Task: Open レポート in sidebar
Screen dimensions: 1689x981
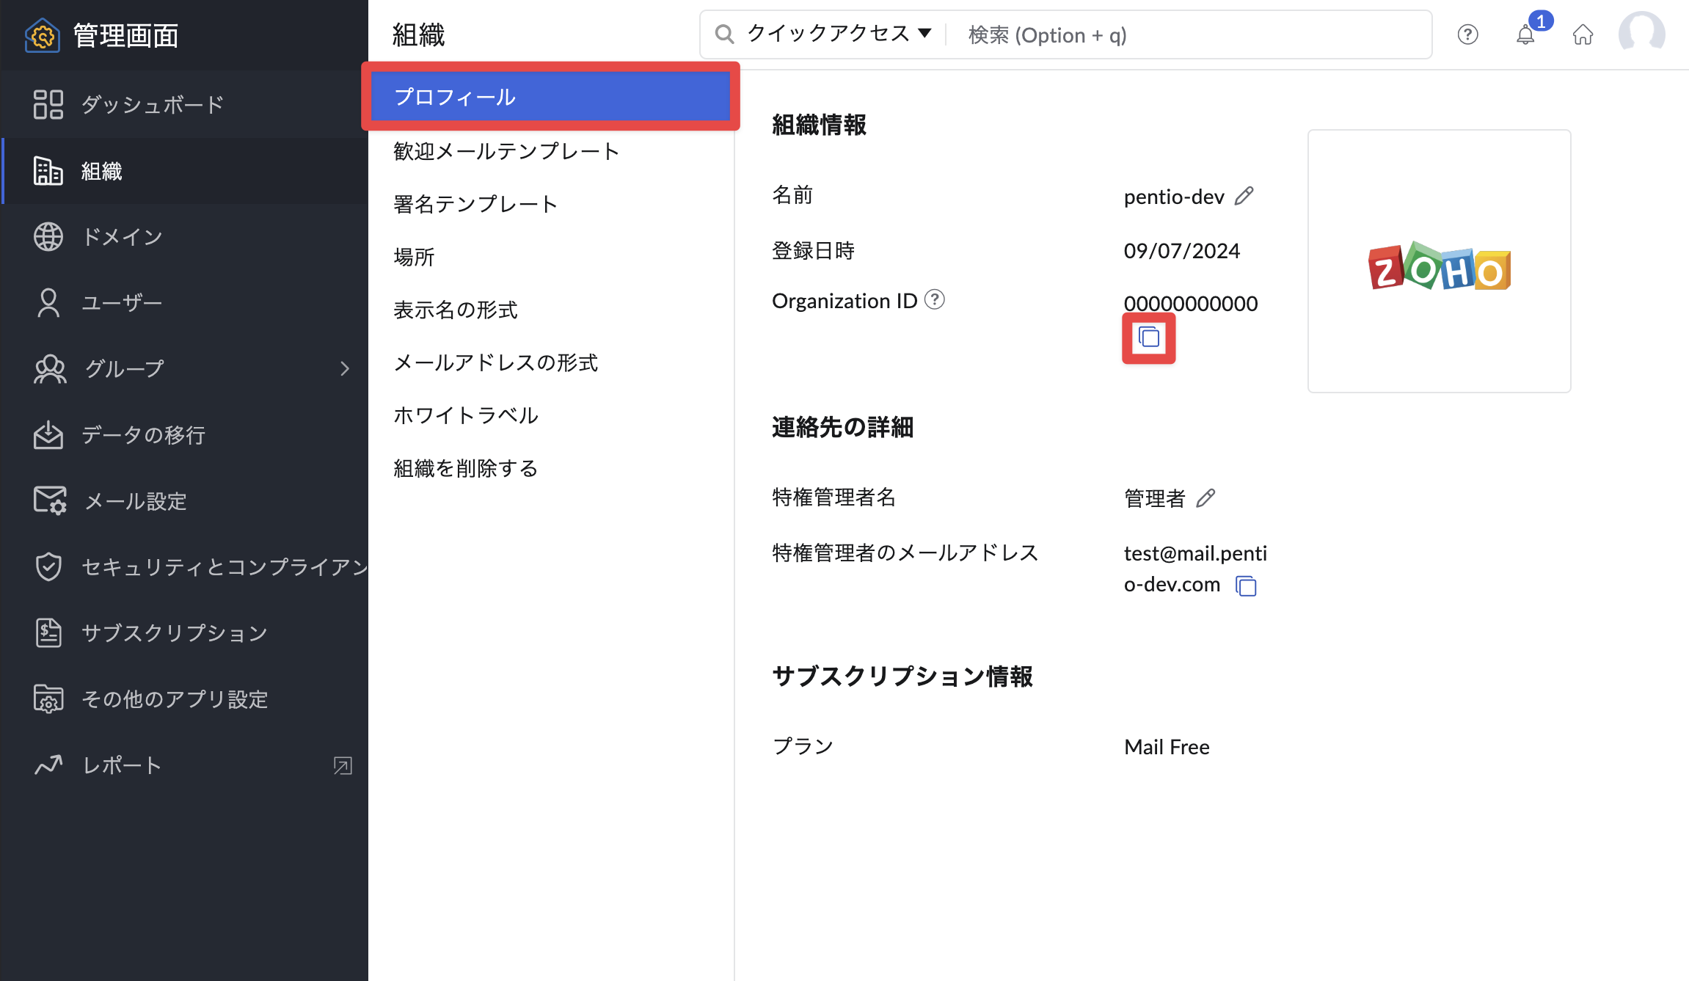Action: pyautogui.click(x=184, y=765)
